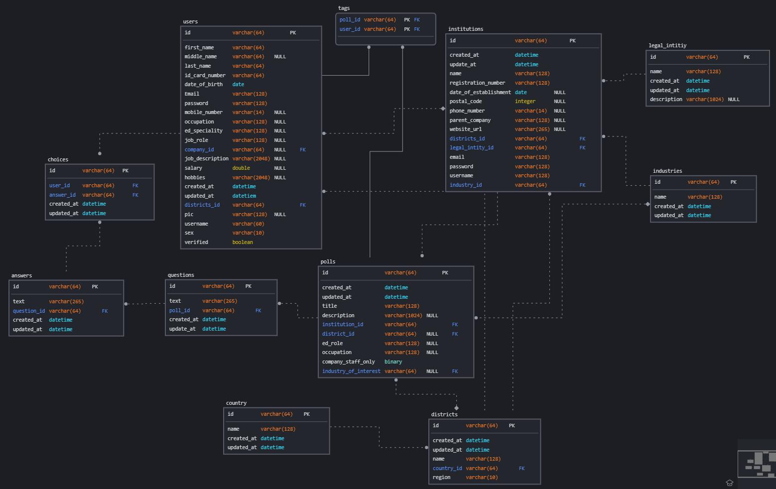Screen dimensions: 776x489
Task: Click poll_id row in tags table
Action: coord(386,20)
